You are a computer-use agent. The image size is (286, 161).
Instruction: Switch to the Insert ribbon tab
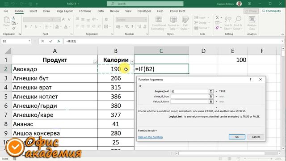click(33, 11)
